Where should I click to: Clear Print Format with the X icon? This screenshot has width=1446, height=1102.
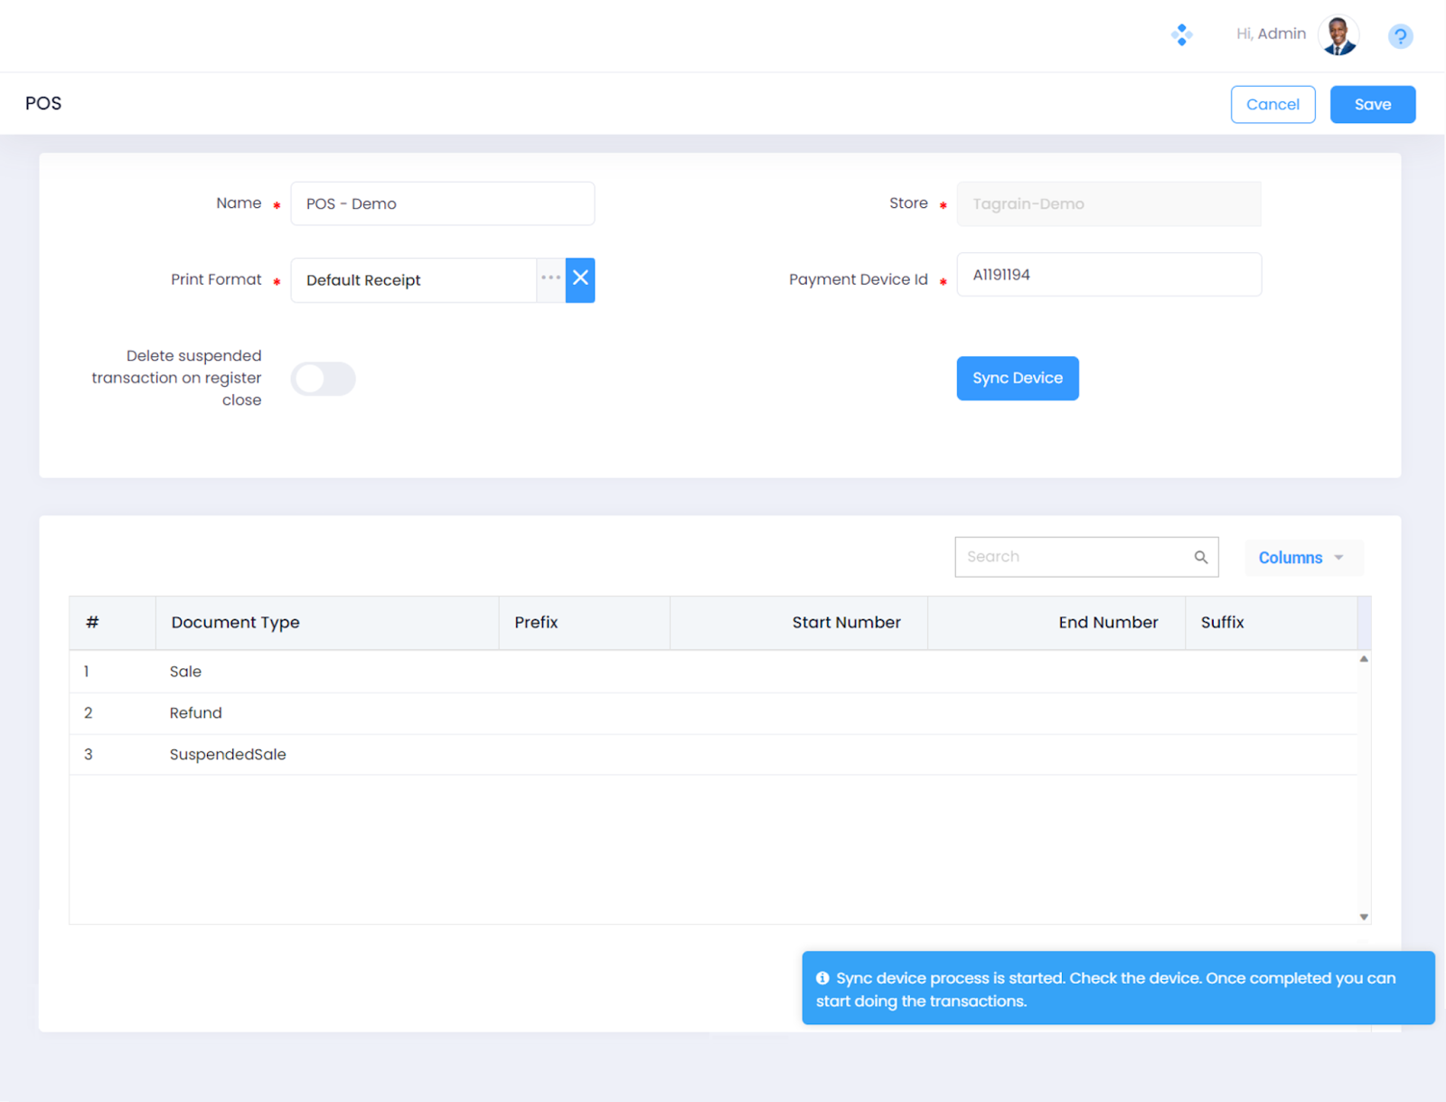click(x=580, y=279)
